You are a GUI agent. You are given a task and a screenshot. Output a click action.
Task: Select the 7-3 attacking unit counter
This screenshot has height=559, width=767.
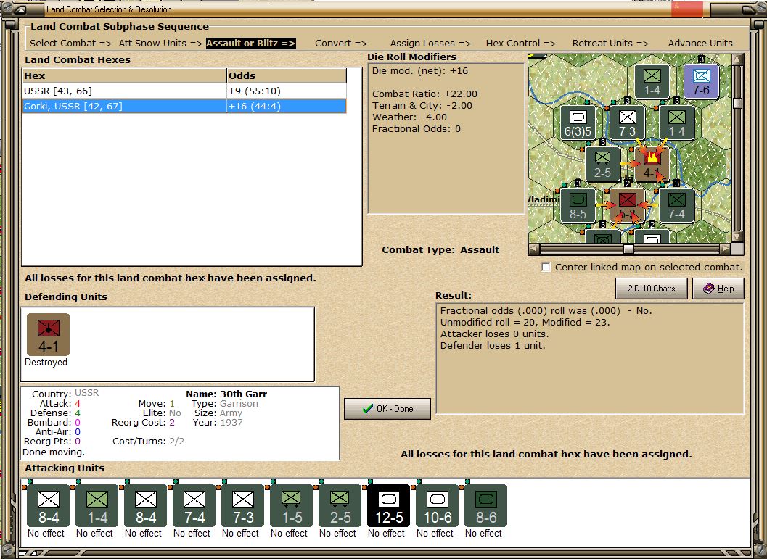click(x=242, y=506)
